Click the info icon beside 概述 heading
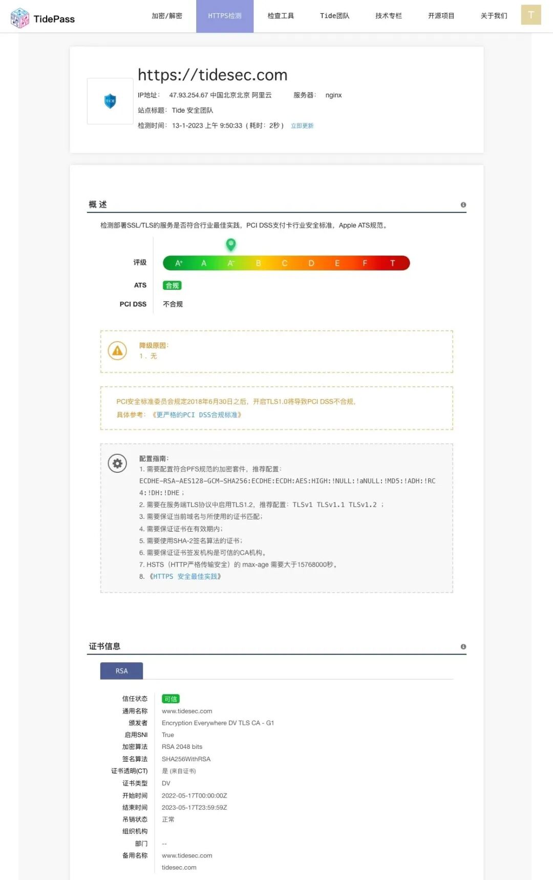Image resolution: width=553 pixels, height=880 pixels. [x=463, y=205]
